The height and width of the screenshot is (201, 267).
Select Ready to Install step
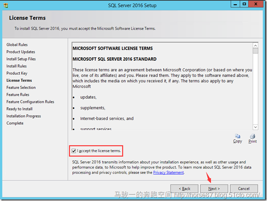19,109
